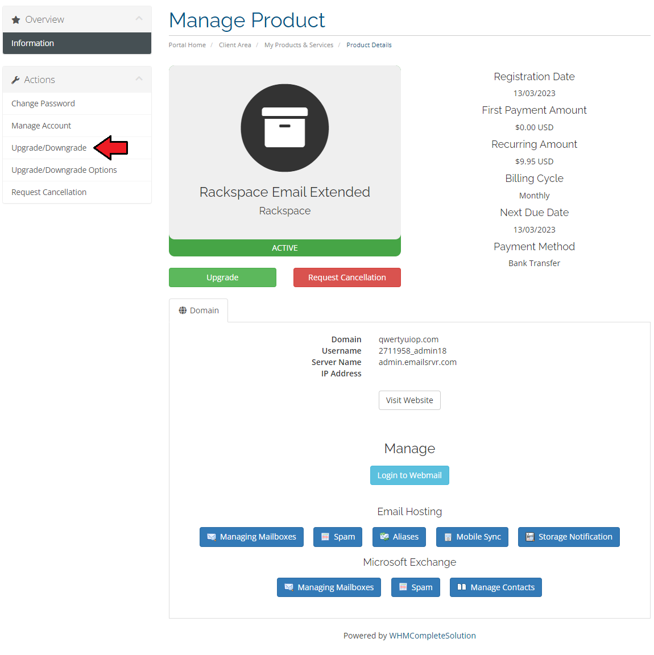Click the red Request Cancellation button
654x655 pixels.
[x=347, y=277]
